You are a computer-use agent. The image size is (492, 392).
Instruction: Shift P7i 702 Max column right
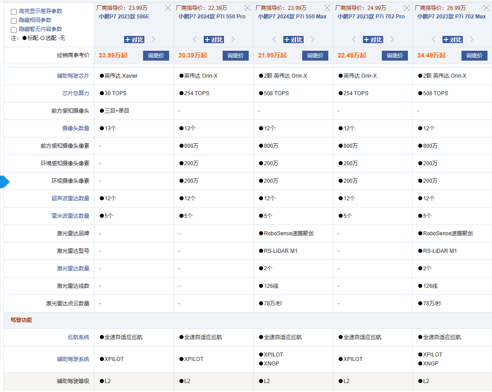[472, 40]
